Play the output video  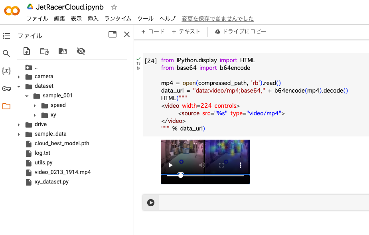(x=171, y=165)
